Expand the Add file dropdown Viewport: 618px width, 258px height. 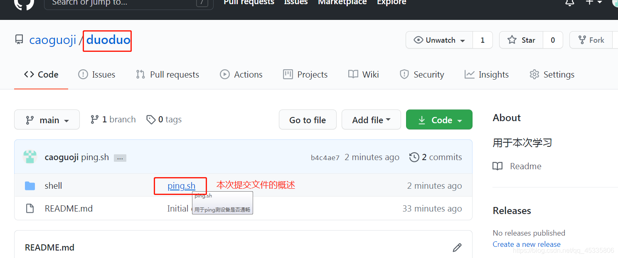point(371,120)
